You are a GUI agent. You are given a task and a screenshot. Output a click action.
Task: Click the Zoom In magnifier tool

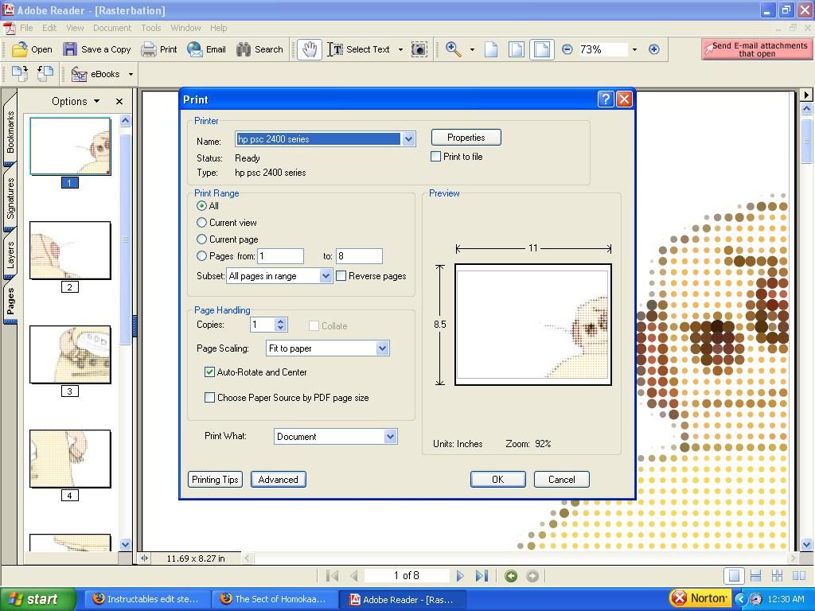click(x=453, y=49)
